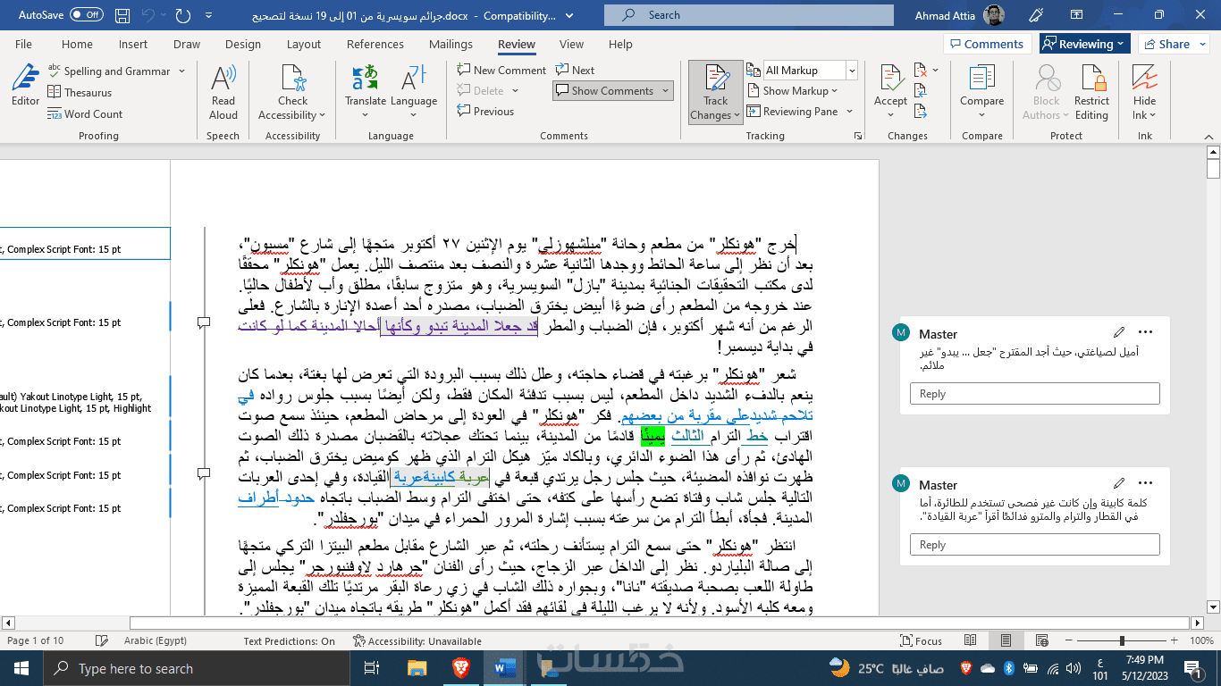Image resolution: width=1221 pixels, height=686 pixels.
Task: Open Brave browser from the taskbar
Action: click(x=459, y=668)
